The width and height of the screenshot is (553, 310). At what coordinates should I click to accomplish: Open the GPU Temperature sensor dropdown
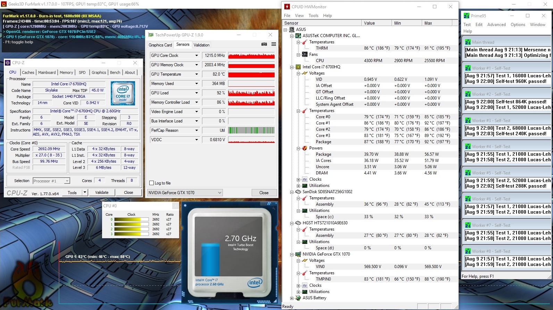click(196, 74)
